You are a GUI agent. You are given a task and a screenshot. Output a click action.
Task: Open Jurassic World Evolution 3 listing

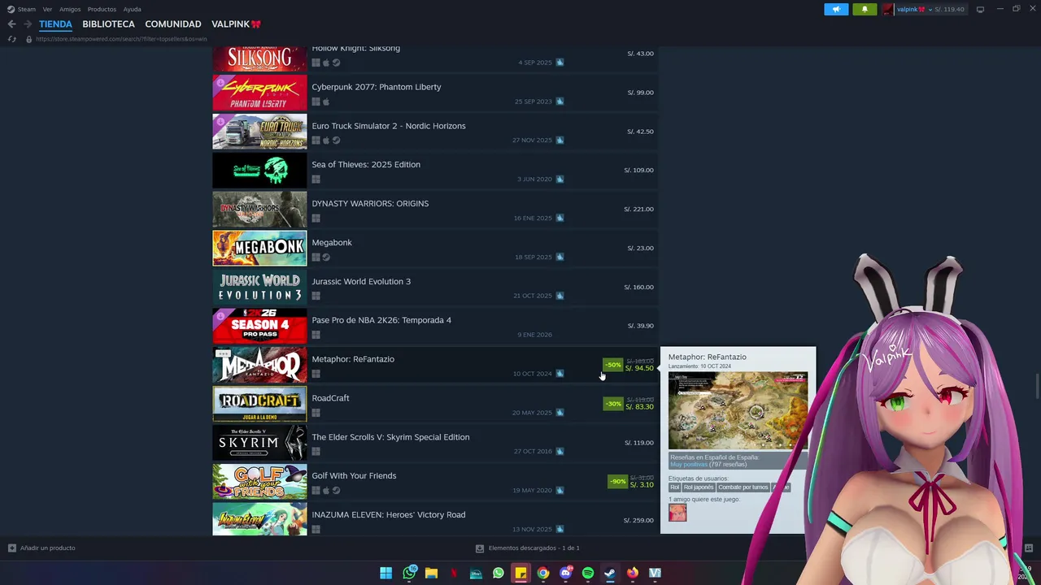[x=435, y=288]
